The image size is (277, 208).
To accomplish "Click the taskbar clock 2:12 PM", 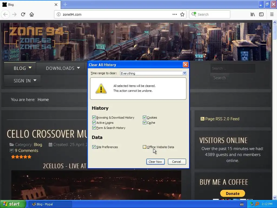I will [x=267, y=204].
